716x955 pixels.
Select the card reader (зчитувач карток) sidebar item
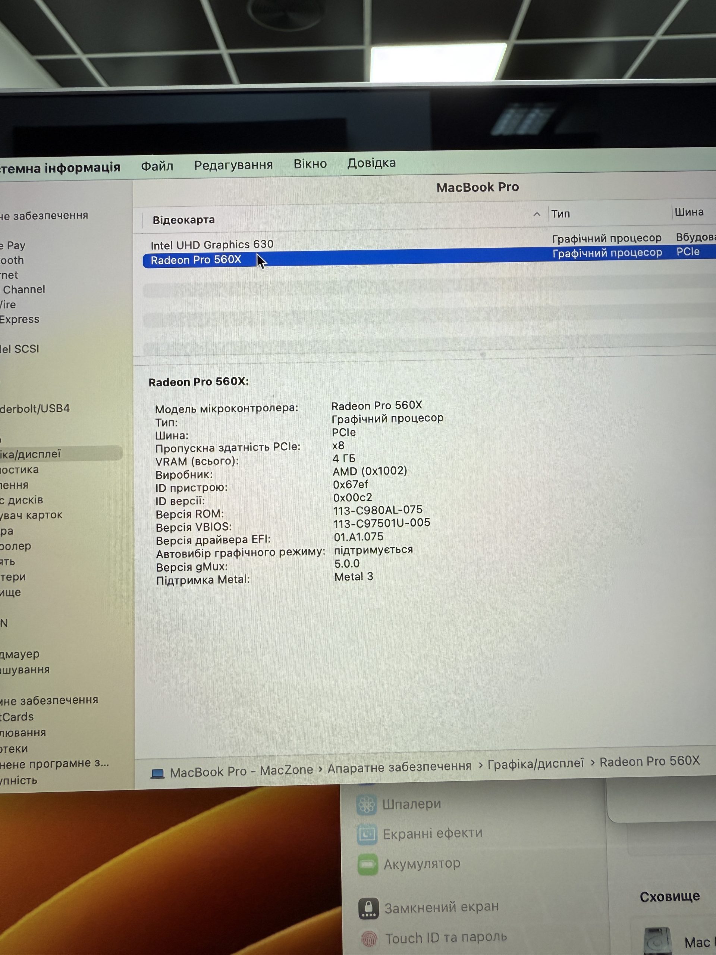(31, 515)
